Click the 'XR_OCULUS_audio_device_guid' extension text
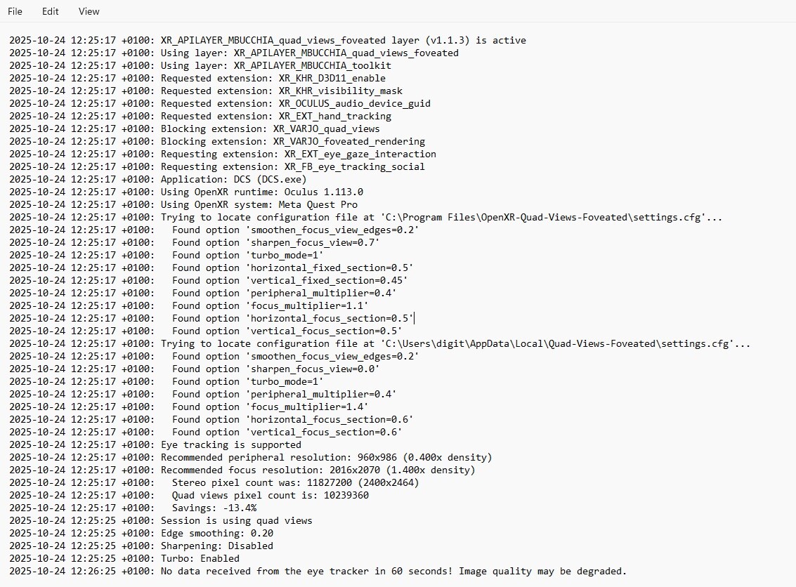 (354, 103)
